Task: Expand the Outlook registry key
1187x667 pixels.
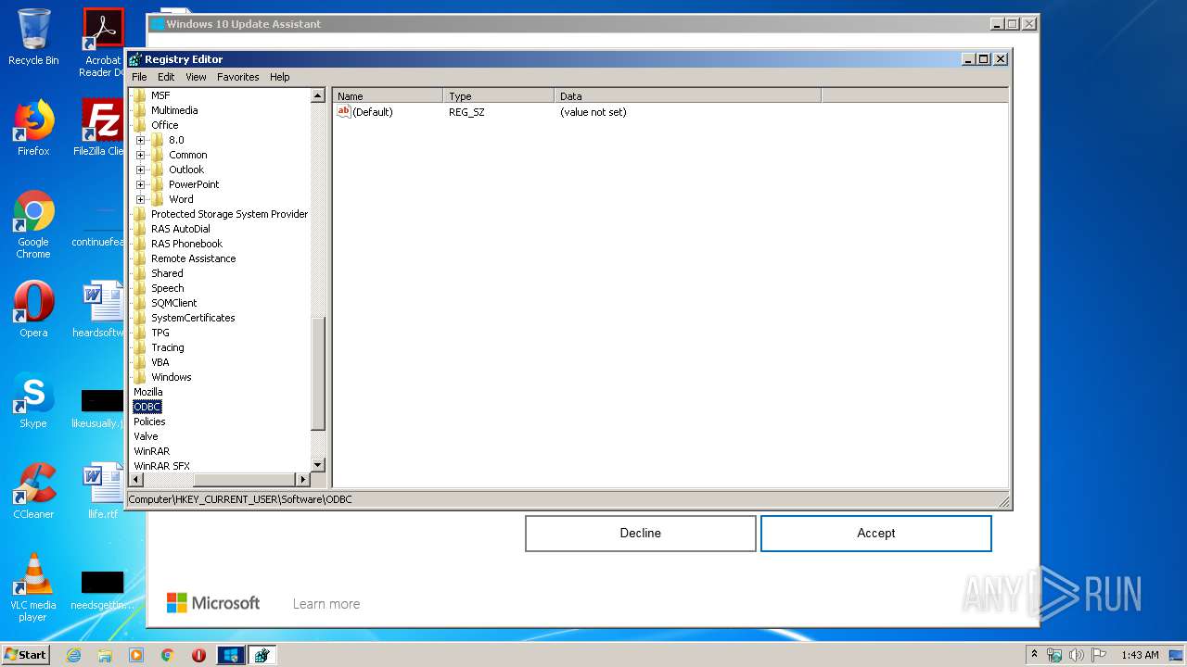Action: [x=141, y=170]
